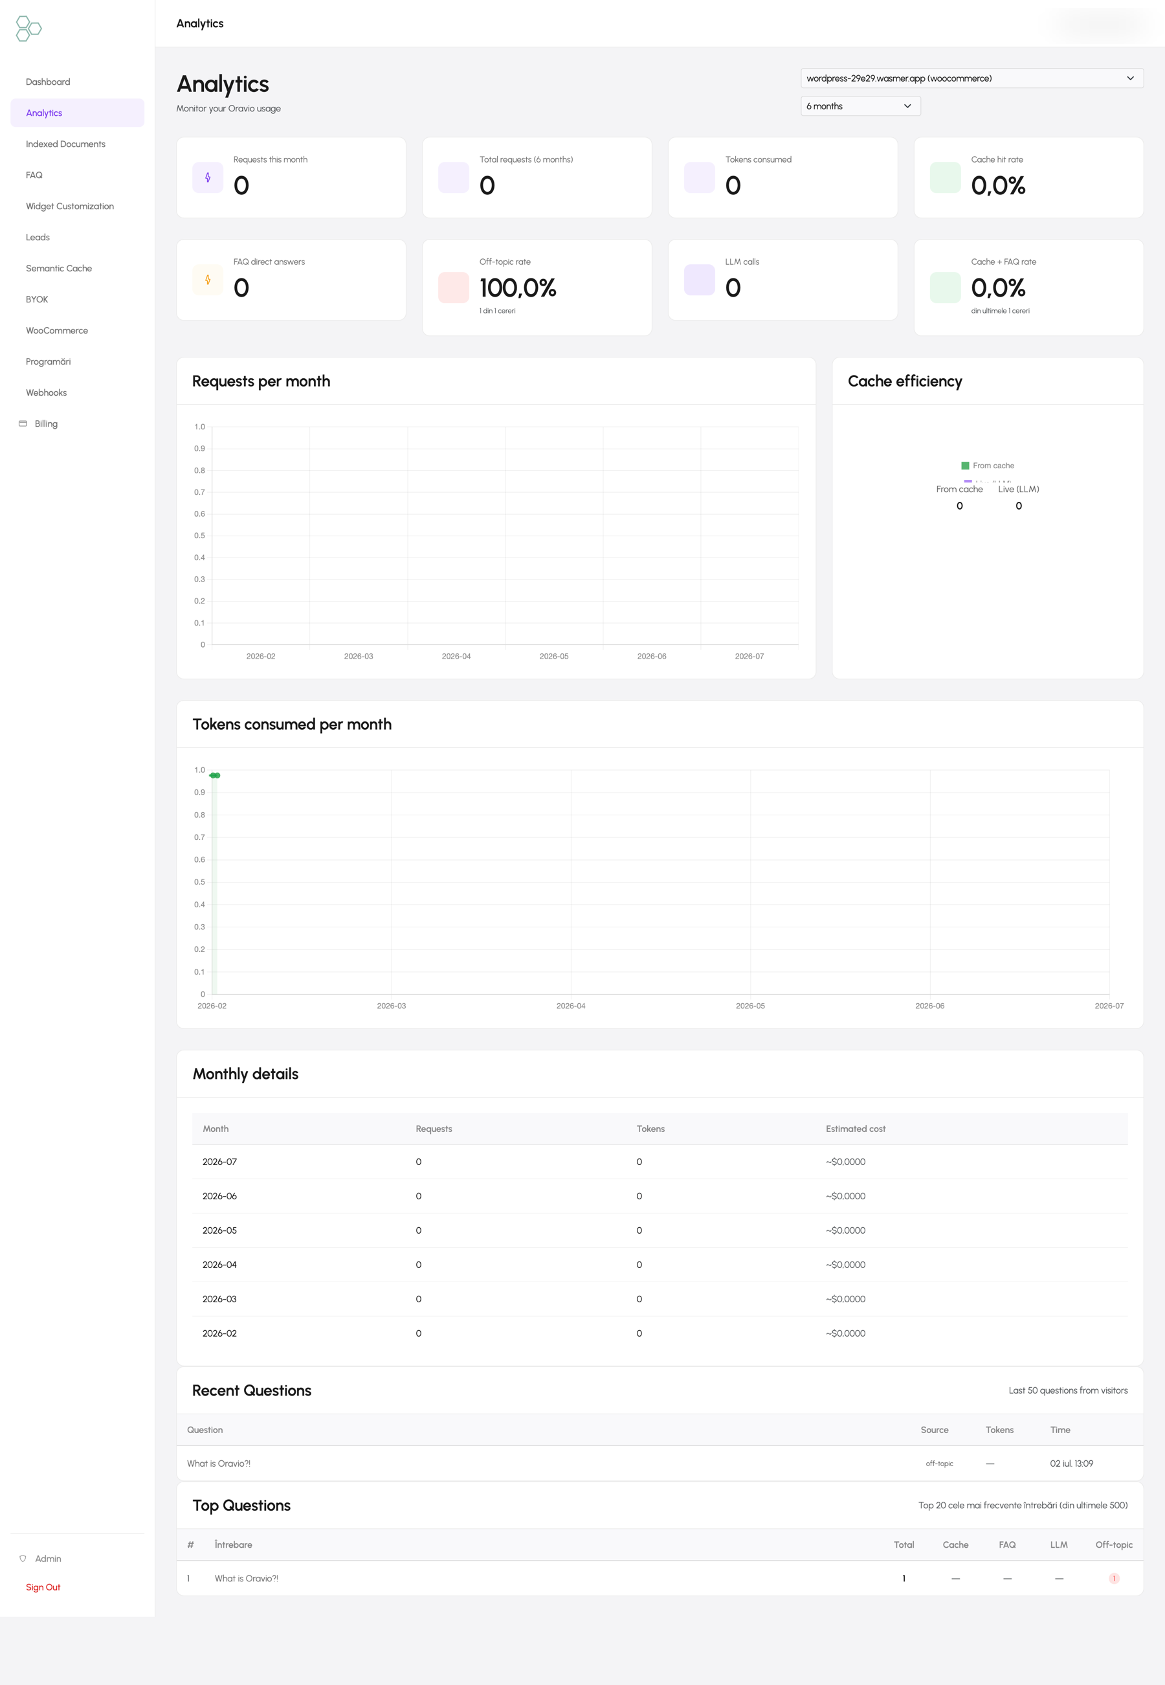Toggle the From cache legend swatch
Image resolution: width=1165 pixels, height=1685 pixels.
click(x=965, y=465)
